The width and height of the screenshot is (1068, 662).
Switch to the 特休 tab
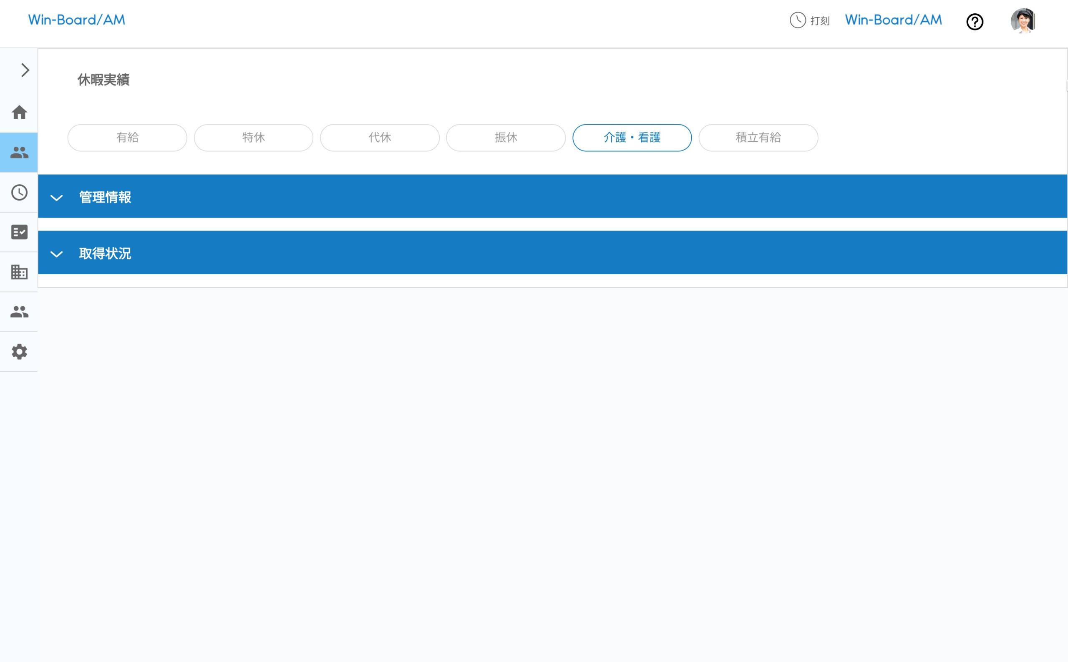tap(253, 138)
